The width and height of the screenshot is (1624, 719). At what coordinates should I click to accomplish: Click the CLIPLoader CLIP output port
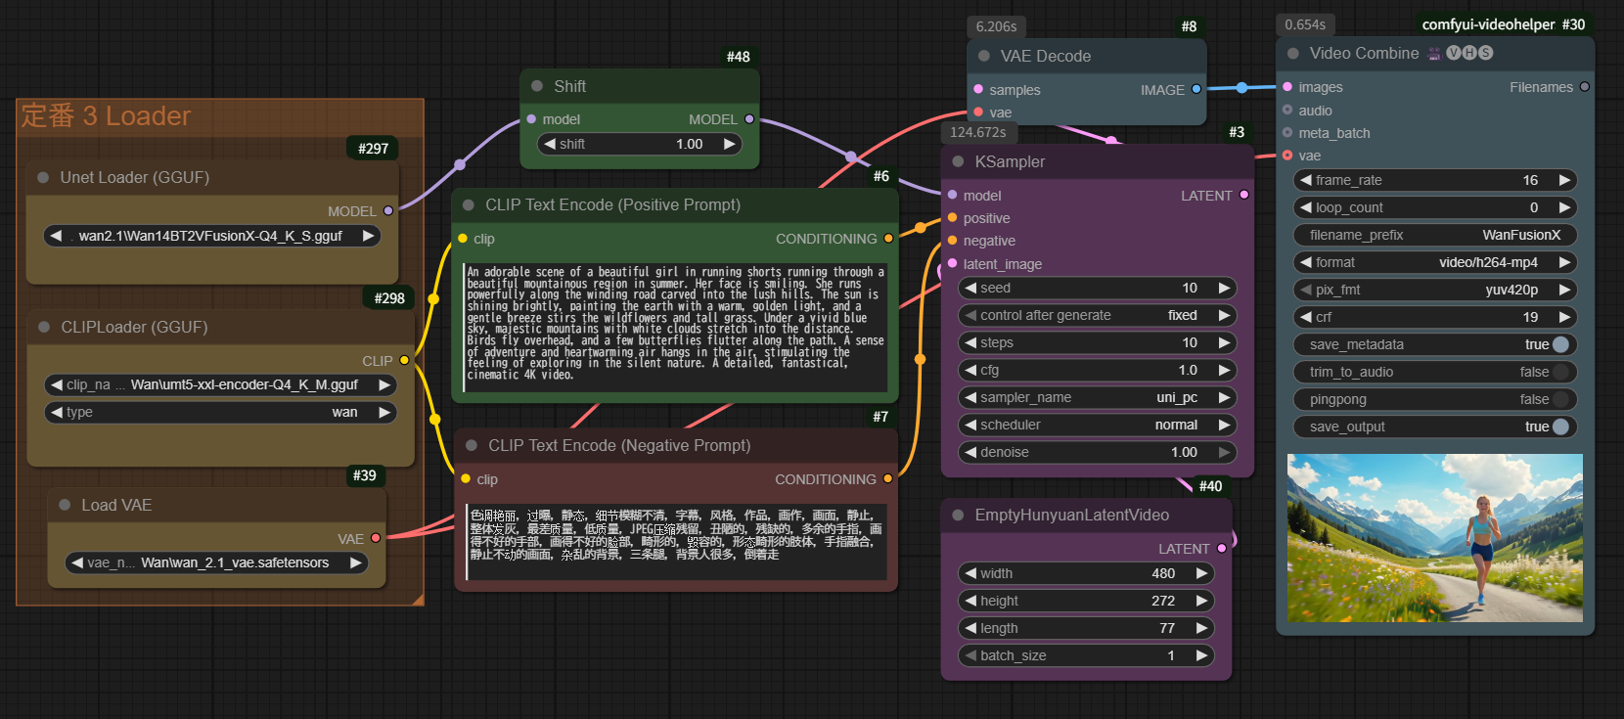click(404, 360)
